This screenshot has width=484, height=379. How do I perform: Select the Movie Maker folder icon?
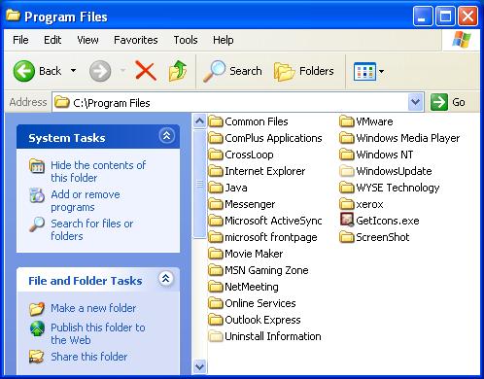click(x=216, y=254)
